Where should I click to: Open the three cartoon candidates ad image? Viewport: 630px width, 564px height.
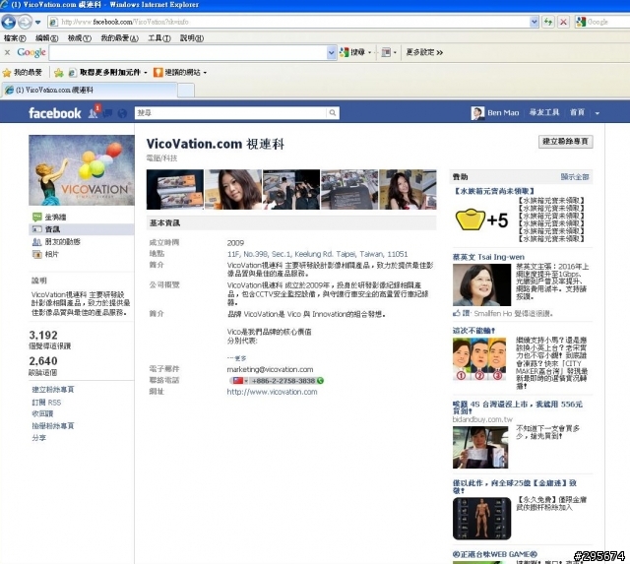coord(479,358)
